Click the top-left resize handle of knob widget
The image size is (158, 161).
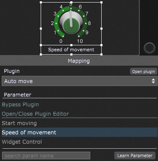tap(41, 2)
